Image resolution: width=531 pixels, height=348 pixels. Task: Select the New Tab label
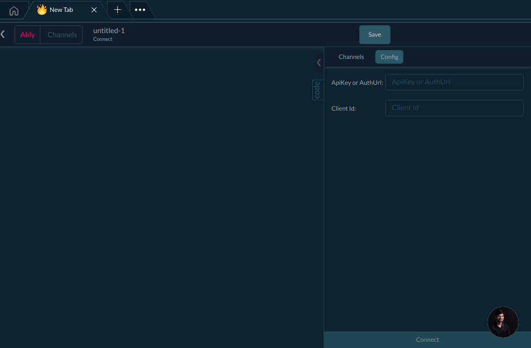(x=61, y=10)
